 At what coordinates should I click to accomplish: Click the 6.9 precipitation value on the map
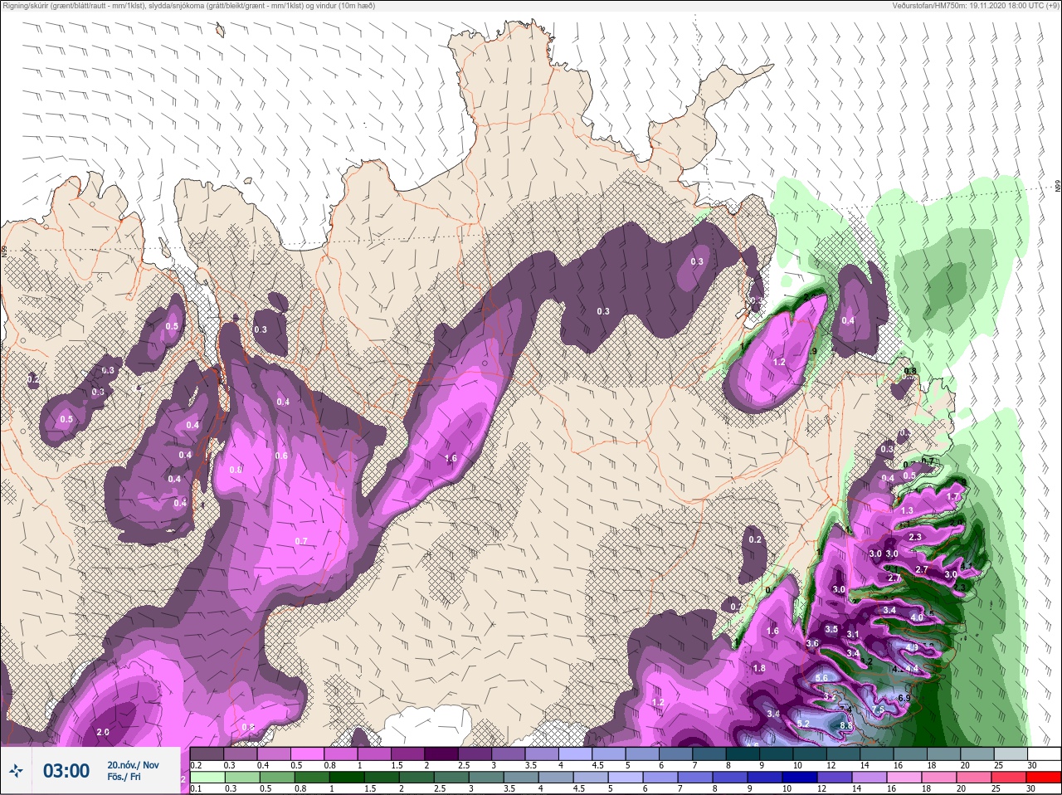coord(904,699)
